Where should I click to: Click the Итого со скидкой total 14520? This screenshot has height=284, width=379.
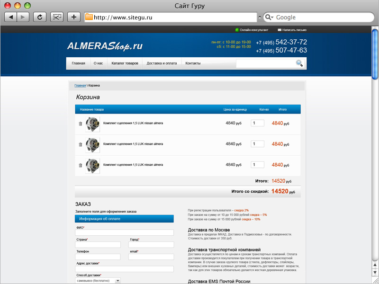pyautogui.click(x=280, y=191)
